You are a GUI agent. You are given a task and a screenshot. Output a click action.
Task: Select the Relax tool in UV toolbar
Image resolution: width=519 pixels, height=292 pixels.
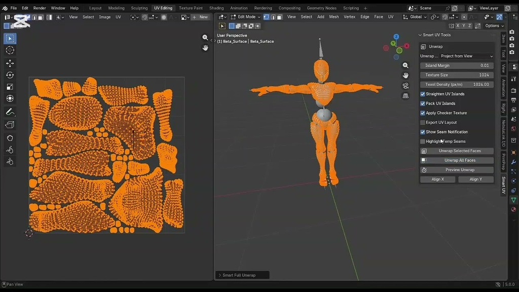click(x=10, y=150)
